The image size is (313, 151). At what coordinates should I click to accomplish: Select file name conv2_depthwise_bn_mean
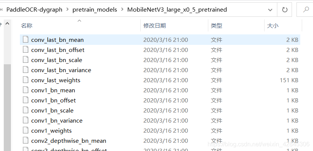(x=69, y=141)
